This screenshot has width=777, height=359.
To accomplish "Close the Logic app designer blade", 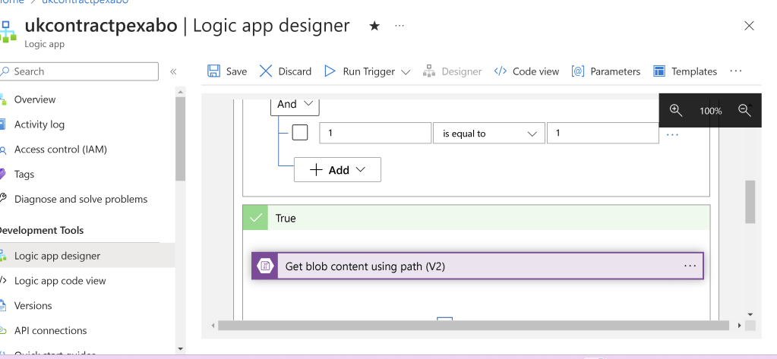I will pyautogui.click(x=749, y=26).
